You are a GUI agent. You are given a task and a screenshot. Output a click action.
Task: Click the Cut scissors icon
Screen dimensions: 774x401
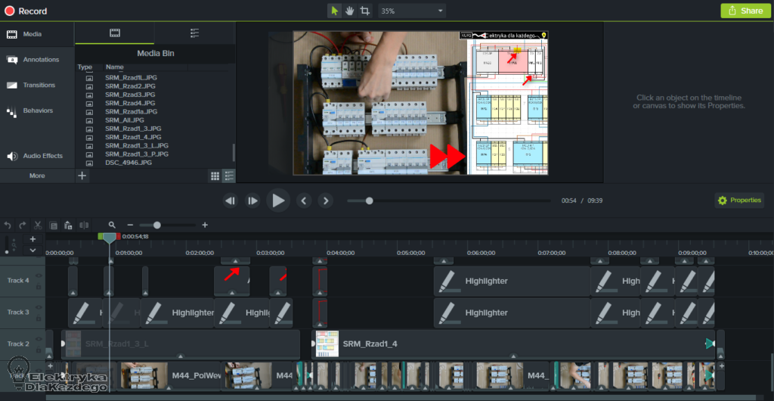37,225
